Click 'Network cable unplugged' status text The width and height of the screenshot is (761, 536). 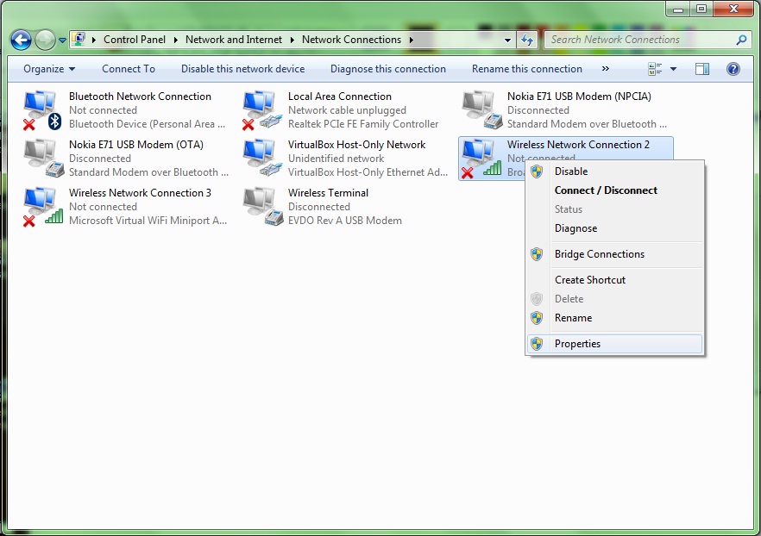pos(347,110)
